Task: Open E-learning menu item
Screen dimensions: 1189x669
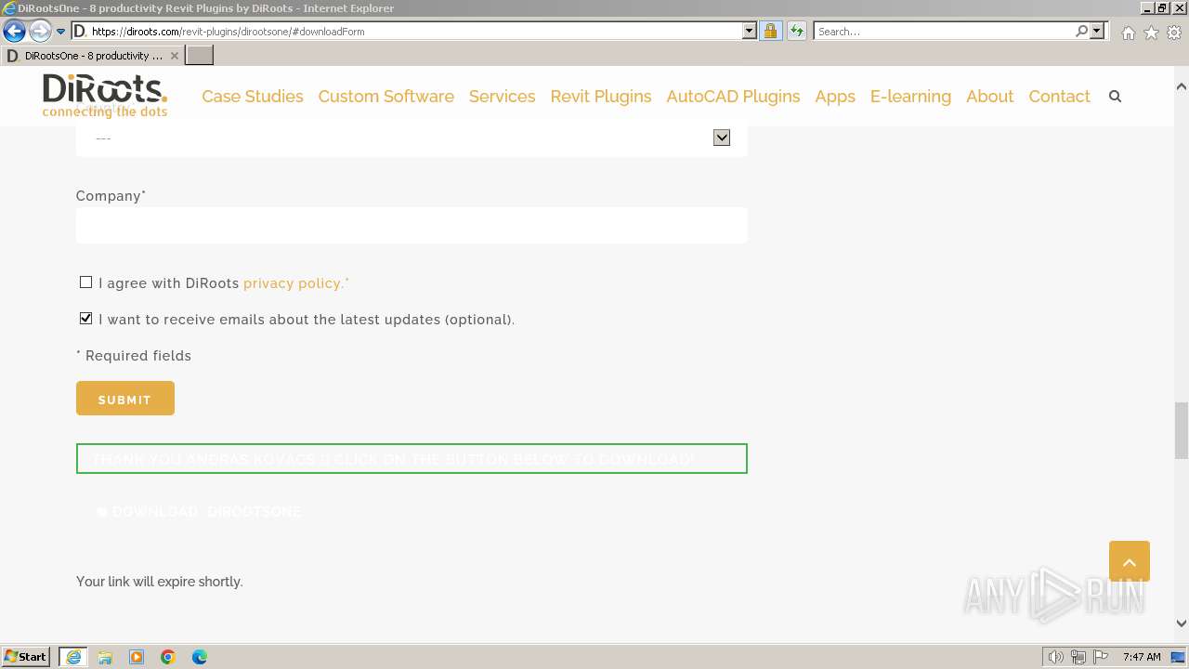Action: pyautogui.click(x=910, y=96)
